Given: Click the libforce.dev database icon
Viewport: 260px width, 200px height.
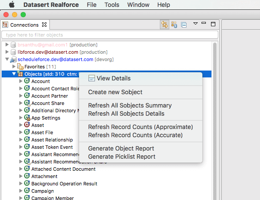Looking at the screenshot, I should [13, 52].
